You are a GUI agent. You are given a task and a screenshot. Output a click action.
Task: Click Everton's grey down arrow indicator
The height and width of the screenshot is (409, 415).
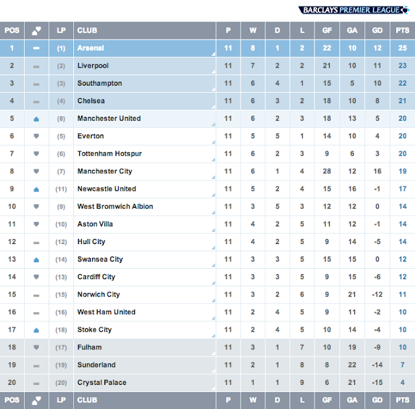pos(36,136)
